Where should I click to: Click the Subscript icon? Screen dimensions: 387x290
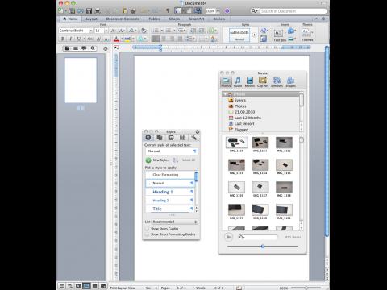tap(106, 39)
